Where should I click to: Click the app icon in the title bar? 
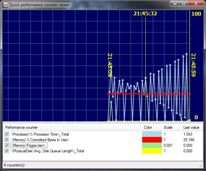pyautogui.click(x=5, y=5)
